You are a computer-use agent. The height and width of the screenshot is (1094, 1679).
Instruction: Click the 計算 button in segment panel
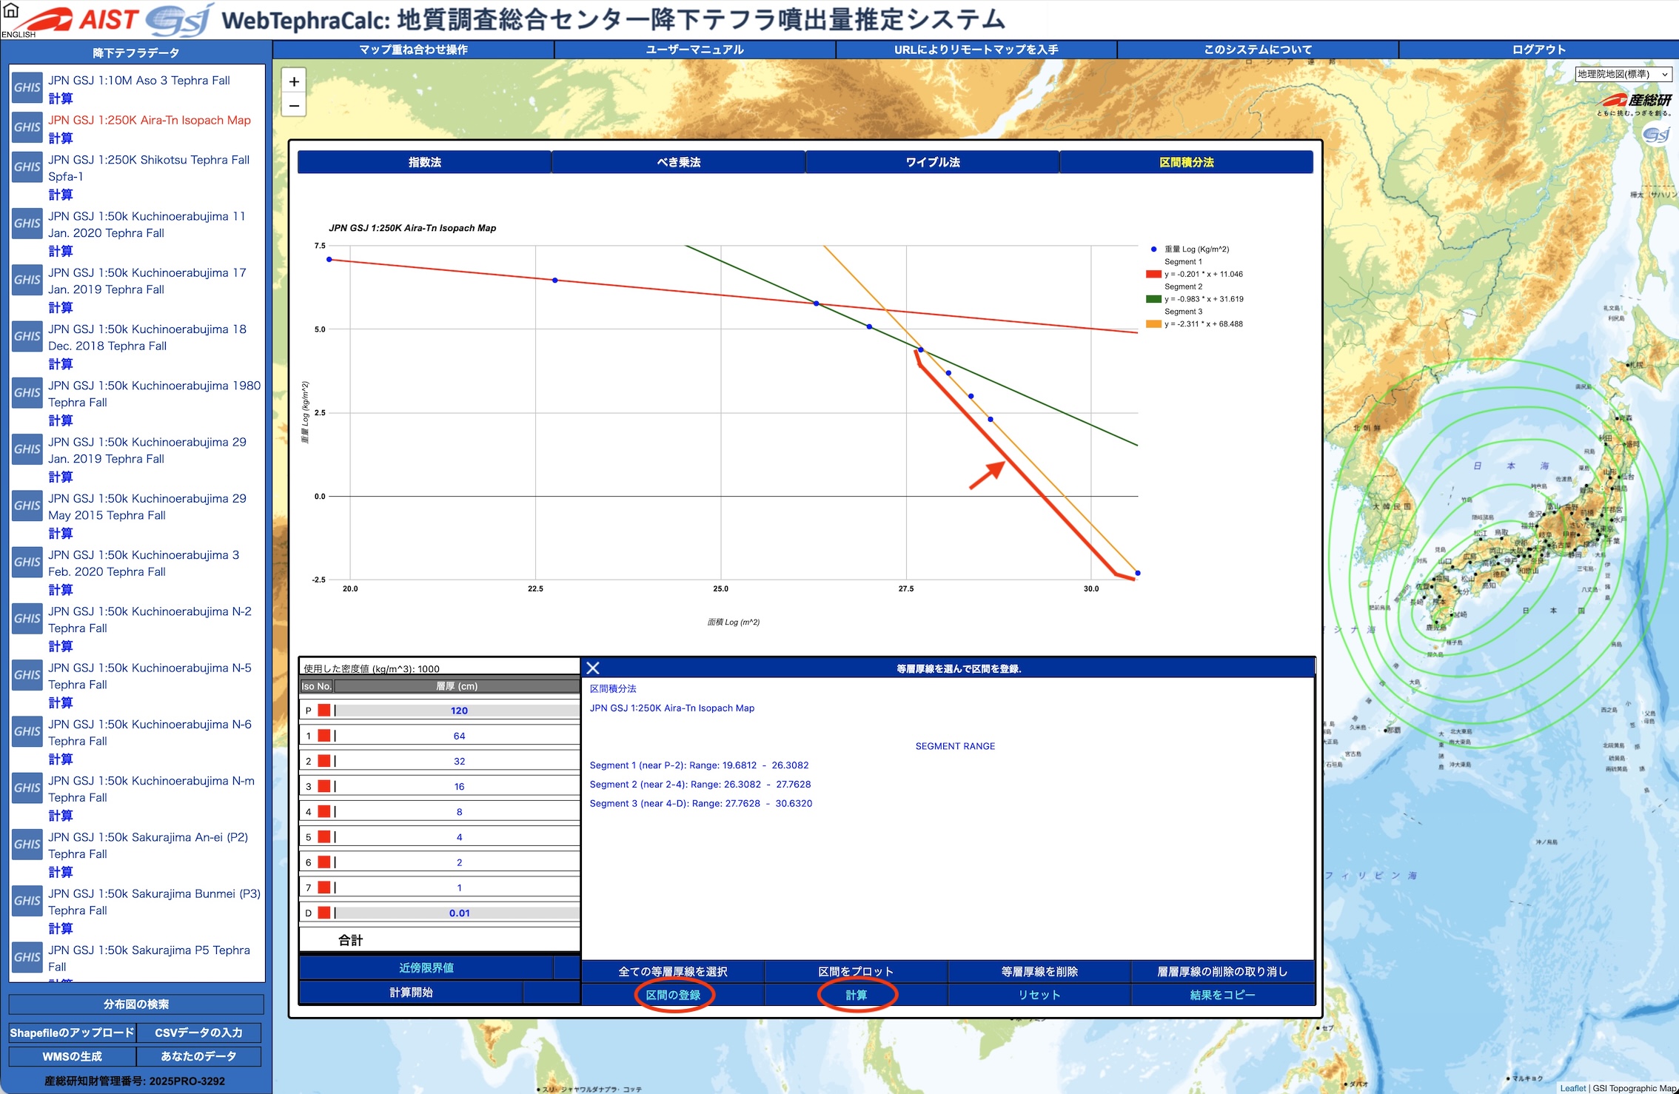pyautogui.click(x=857, y=995)
